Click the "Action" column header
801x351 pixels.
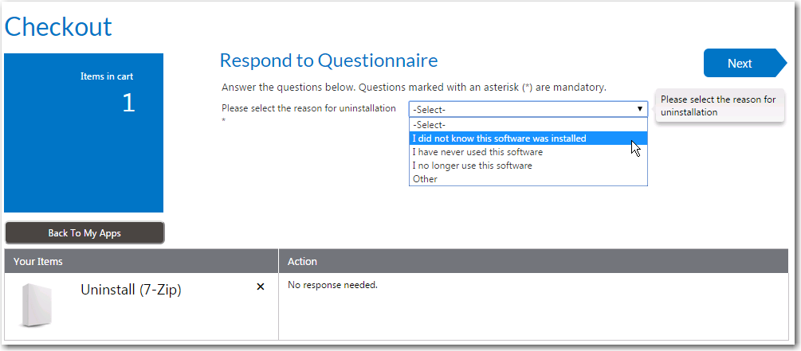pos(302,261)
